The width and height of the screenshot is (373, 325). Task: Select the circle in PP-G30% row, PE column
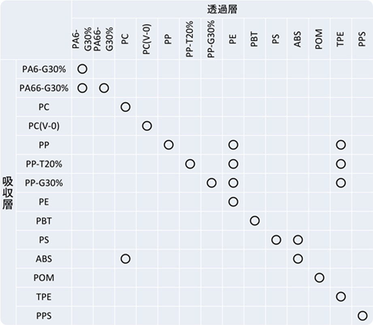coord(233,183)
